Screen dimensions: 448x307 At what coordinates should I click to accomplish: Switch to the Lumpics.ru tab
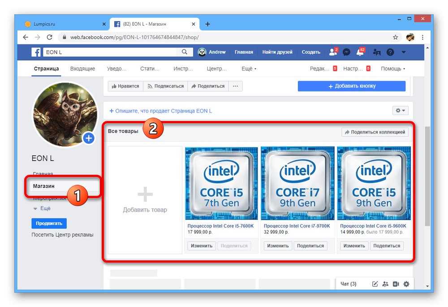65,24
